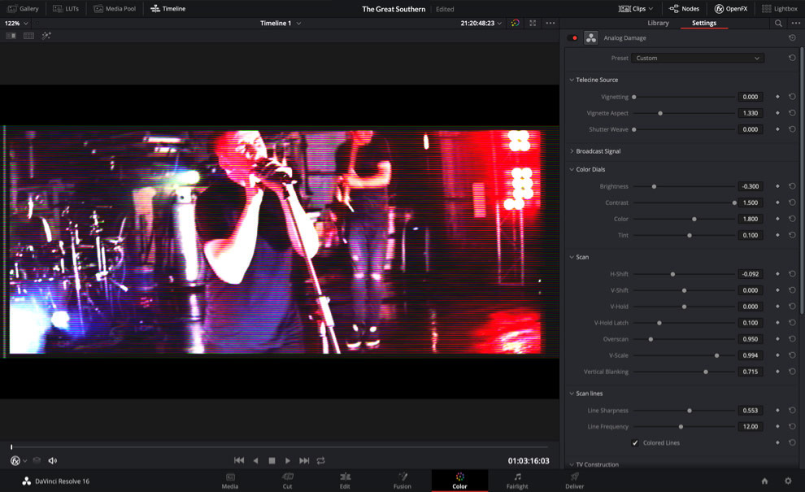
Task: Search the OpenFX settings
Action: click(778, 23)
